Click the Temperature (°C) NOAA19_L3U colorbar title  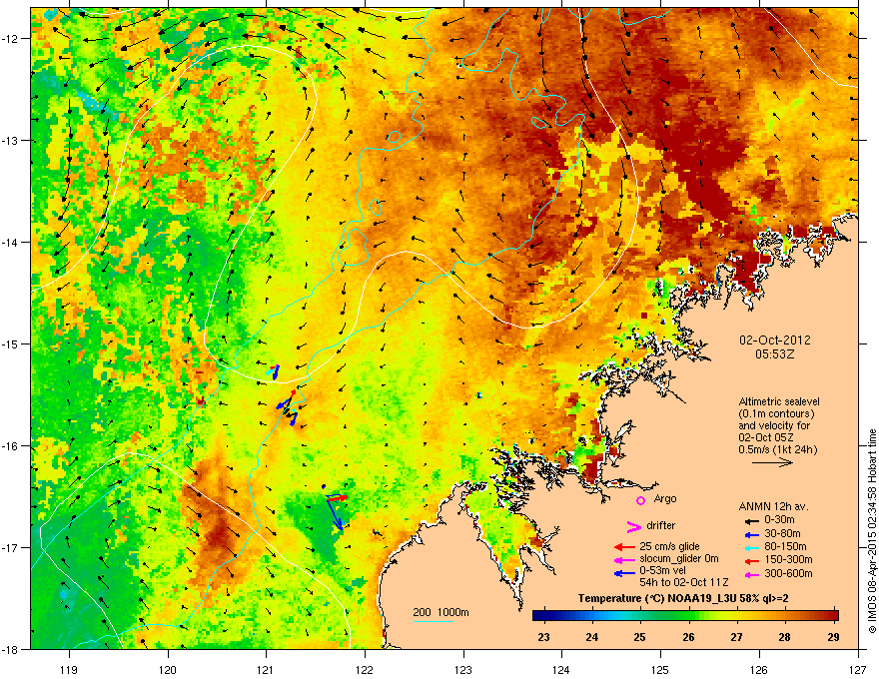[x=683, y=598]
